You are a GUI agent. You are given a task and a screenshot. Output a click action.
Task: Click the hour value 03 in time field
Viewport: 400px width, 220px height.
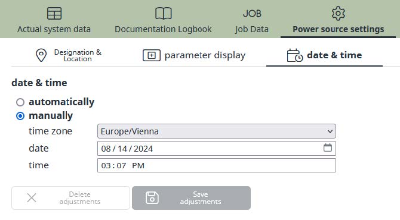pyautogui.click(x=106, y=166)
